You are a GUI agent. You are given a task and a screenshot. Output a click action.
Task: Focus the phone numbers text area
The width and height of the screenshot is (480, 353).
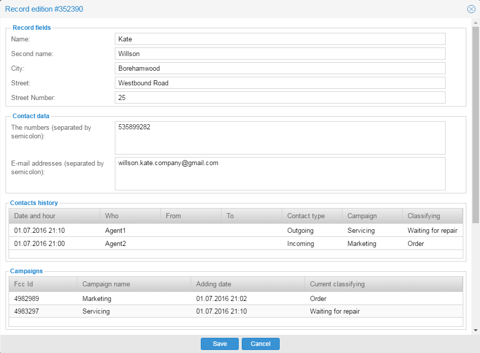(x=280, y=138)
